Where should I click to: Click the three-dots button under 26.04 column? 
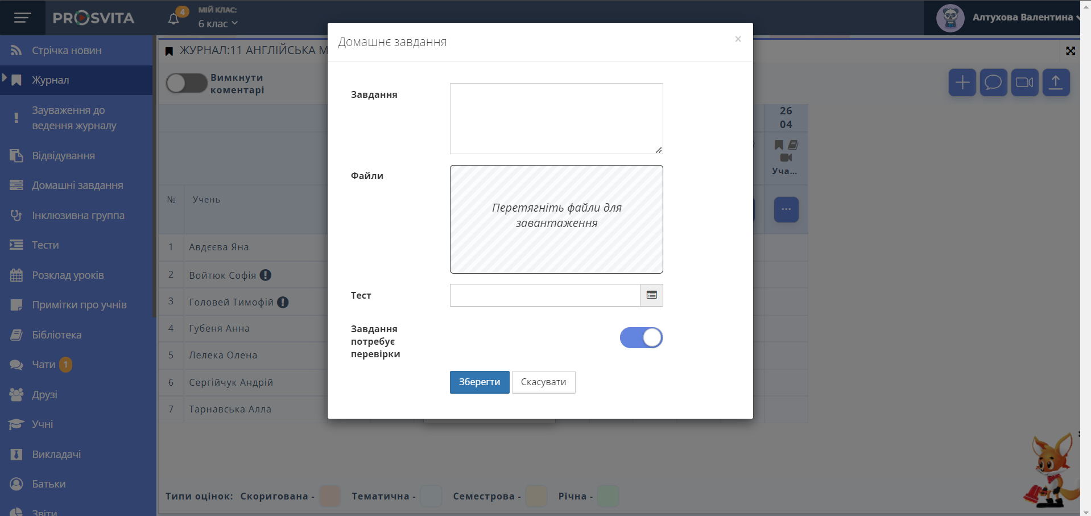(786, 209)
